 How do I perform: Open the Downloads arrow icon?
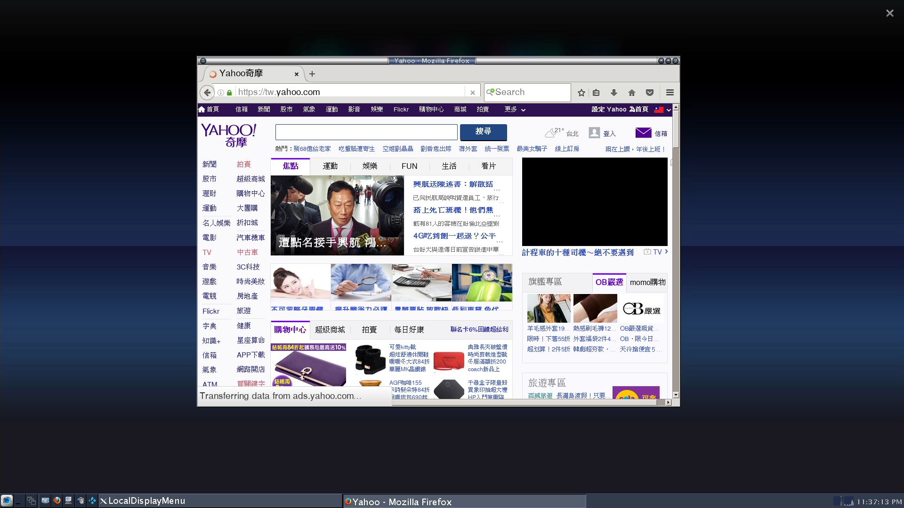tap(614, 93)
